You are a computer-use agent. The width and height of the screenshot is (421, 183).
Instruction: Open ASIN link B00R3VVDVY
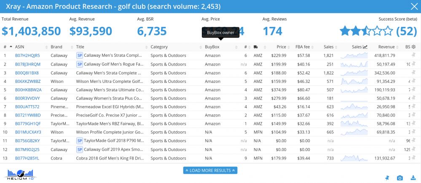(x=27, y=98)
